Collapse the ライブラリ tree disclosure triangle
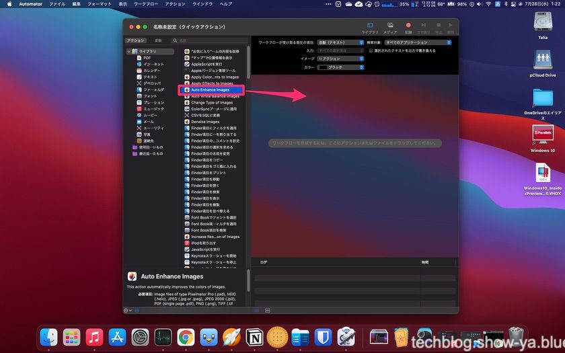565x353 pixels. (128, 52)
